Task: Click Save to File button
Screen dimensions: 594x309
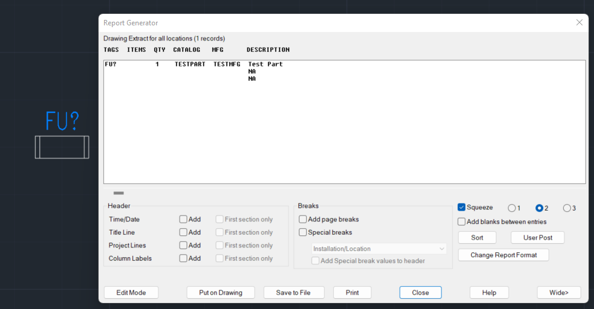Action: (x=293, y=292)
